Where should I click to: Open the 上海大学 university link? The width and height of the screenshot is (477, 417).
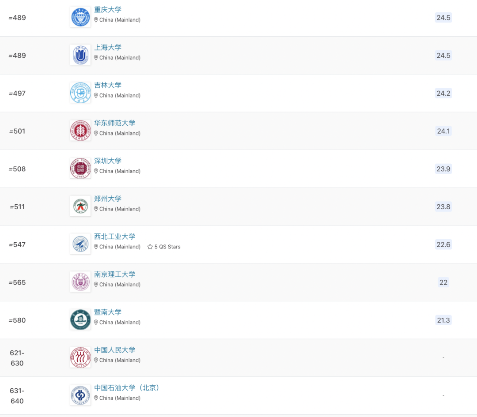point(108,48)
